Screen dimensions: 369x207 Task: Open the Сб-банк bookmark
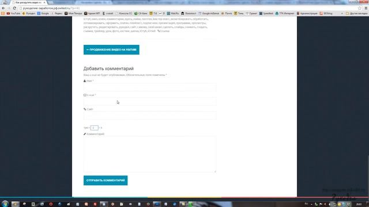tap(141, 13)
